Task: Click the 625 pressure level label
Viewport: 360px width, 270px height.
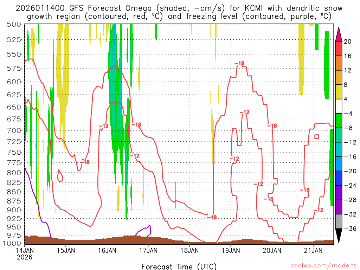Action: coord(14,95)
